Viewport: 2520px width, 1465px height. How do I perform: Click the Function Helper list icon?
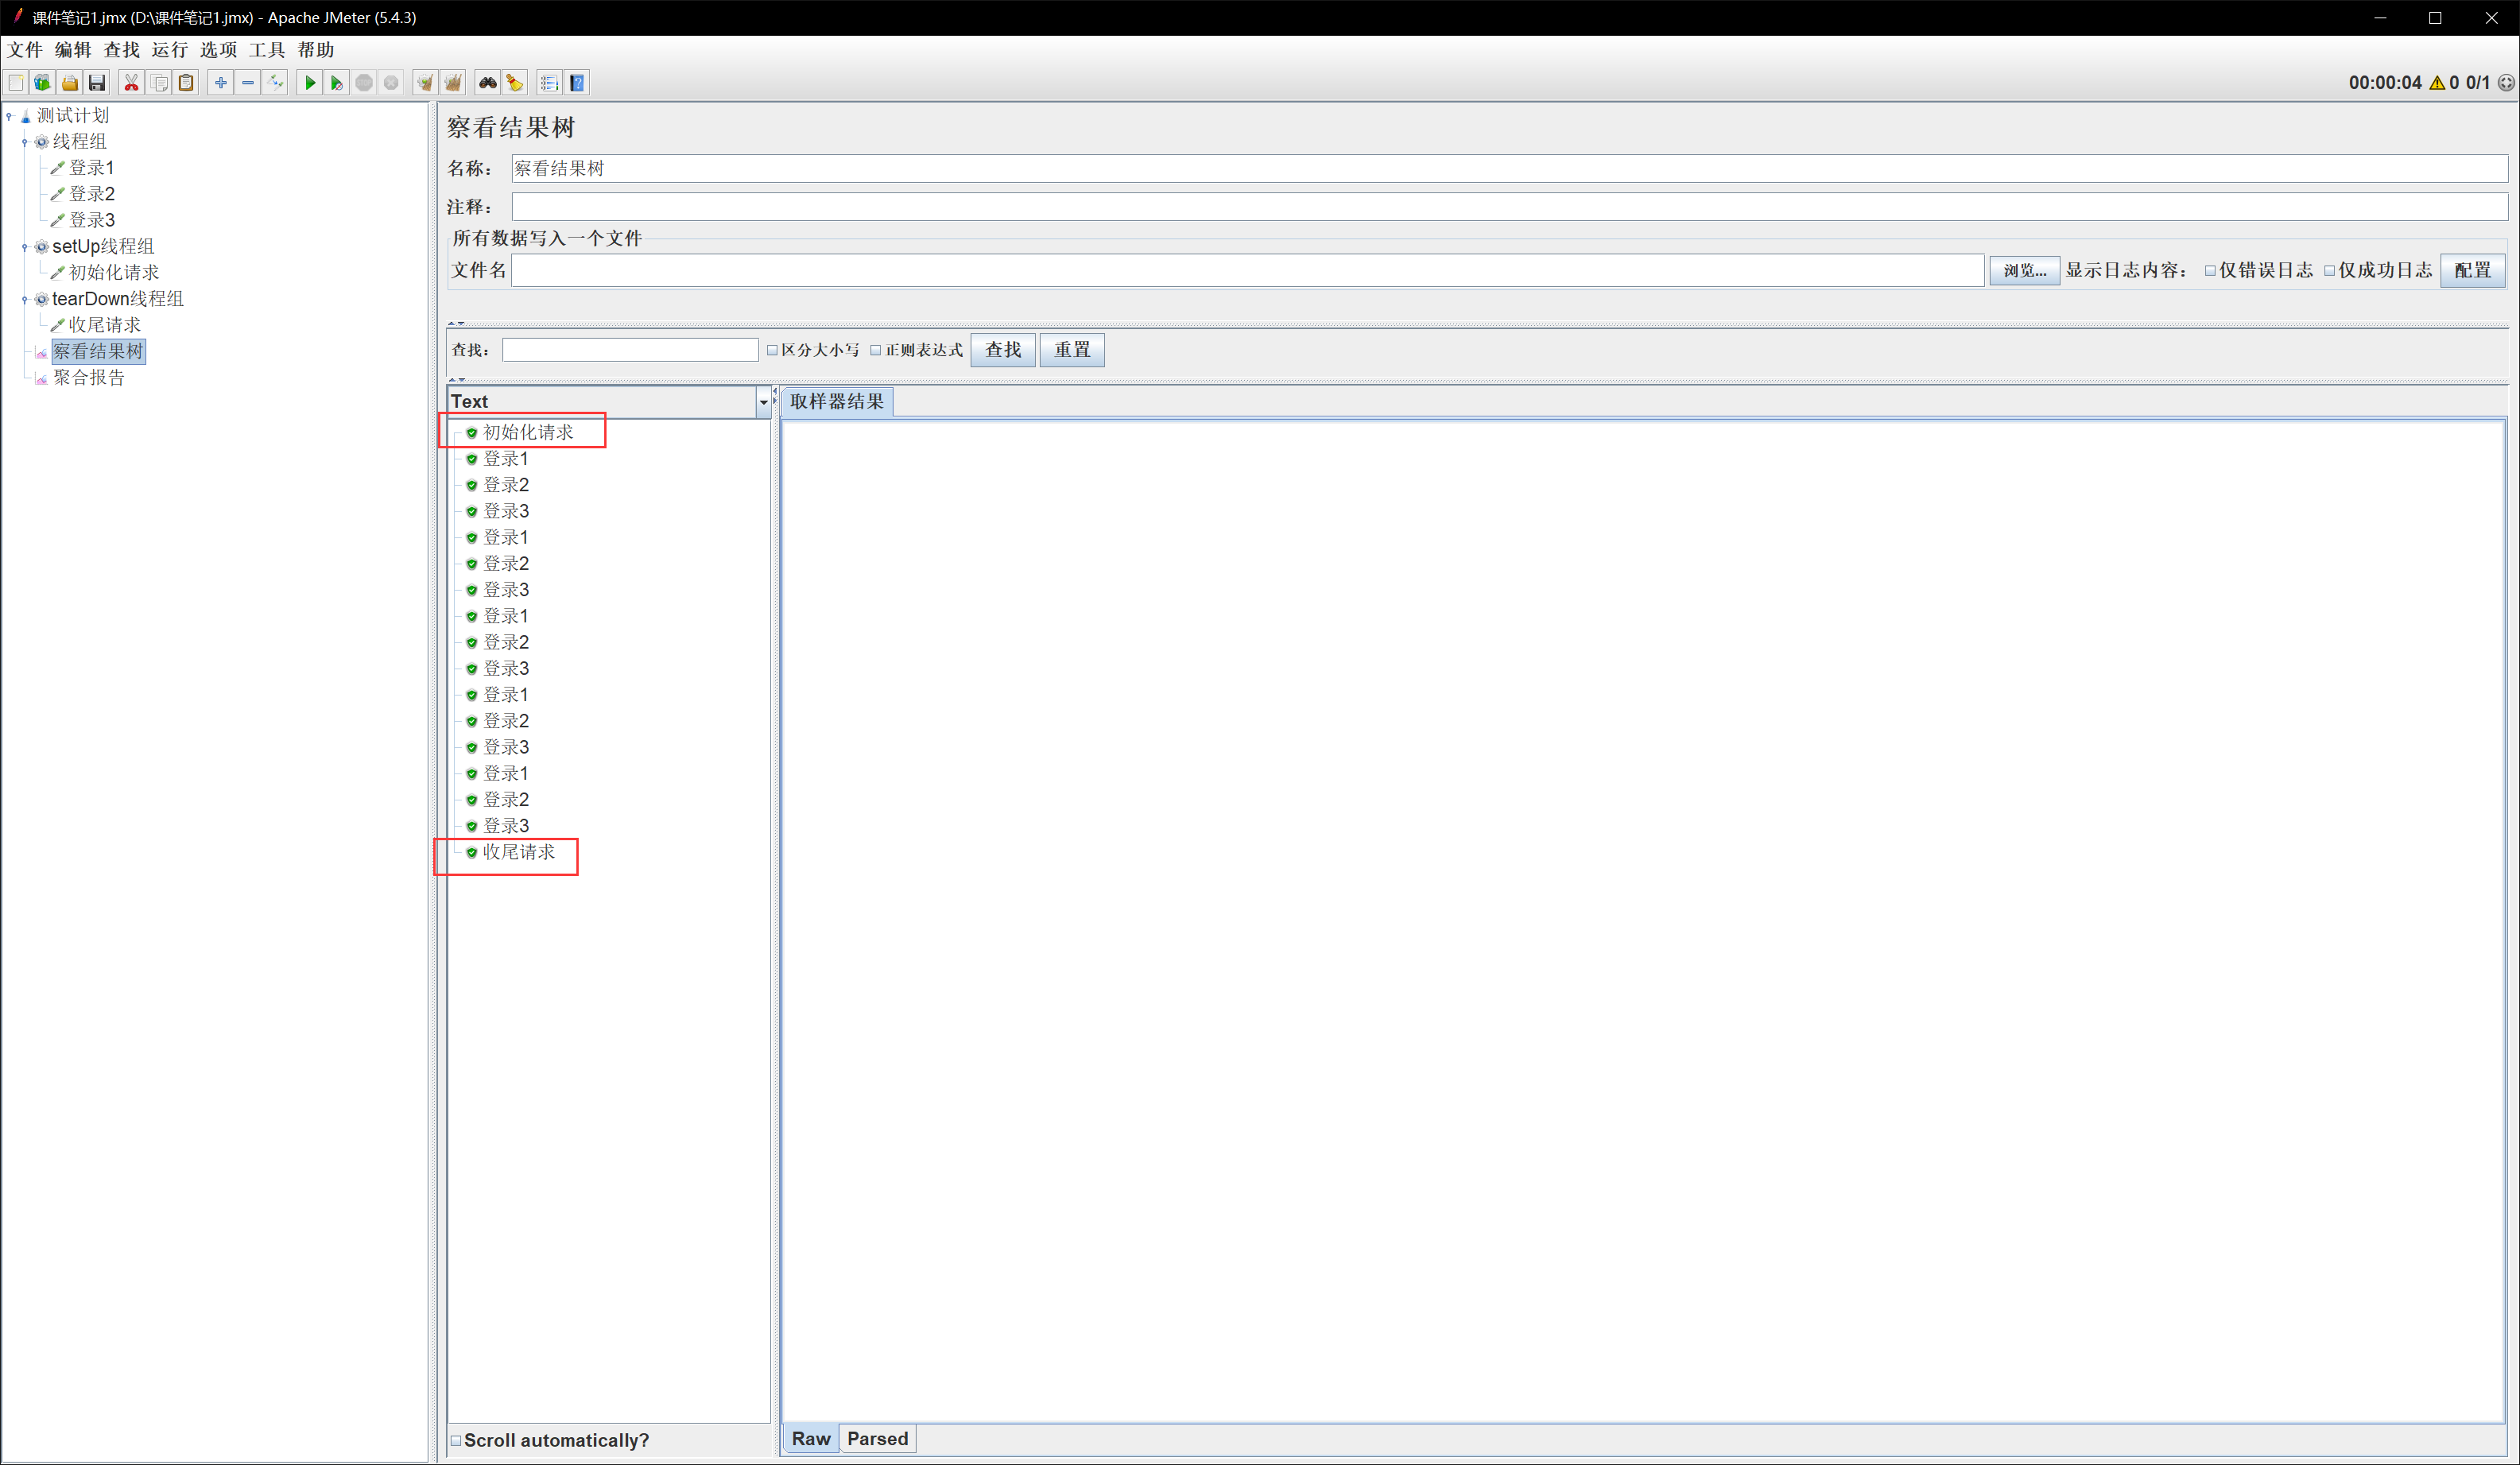[x=549, y=83]
